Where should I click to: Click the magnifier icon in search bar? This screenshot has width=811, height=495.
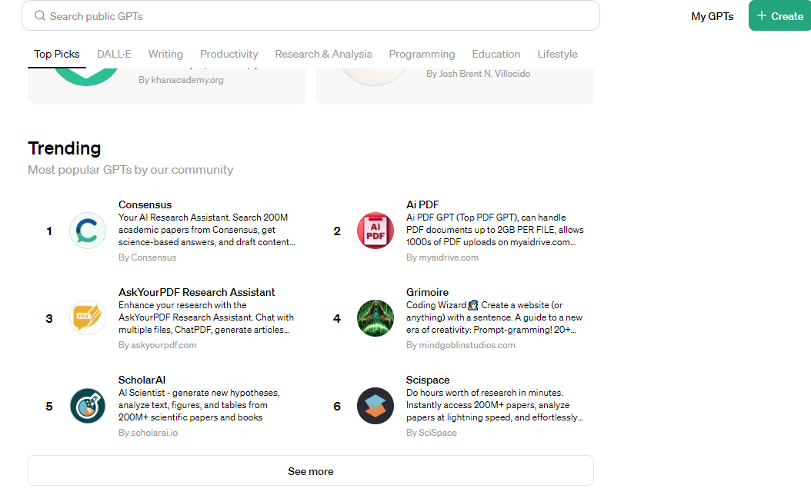[x=40, y=16]
